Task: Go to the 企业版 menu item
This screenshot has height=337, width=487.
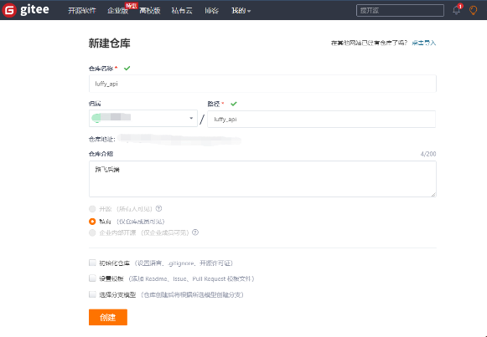Action: click(x=117, y=11)
